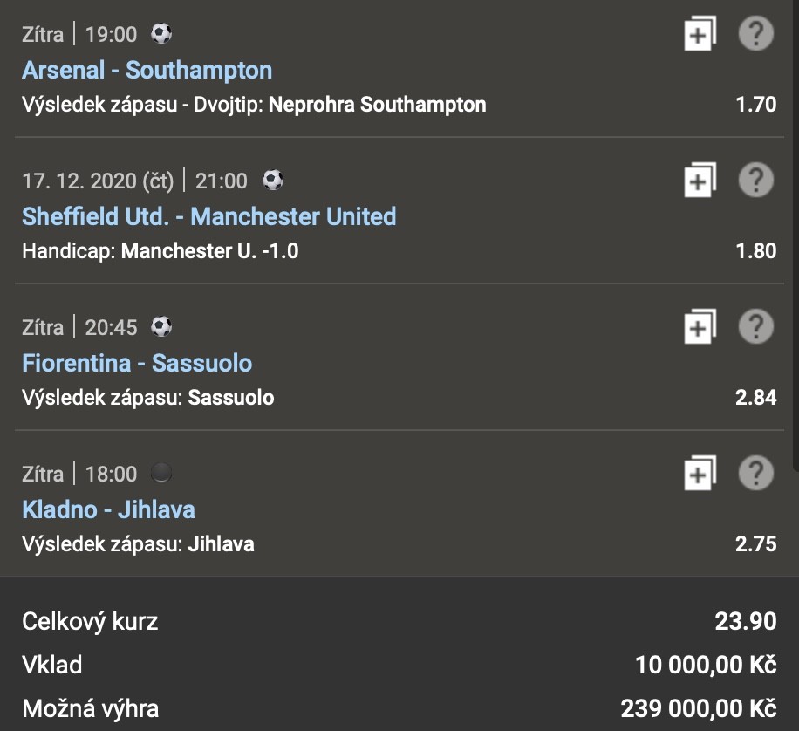Click total odds value 23.90
This screenshot has width=799, height=731.
pos(745,621)
